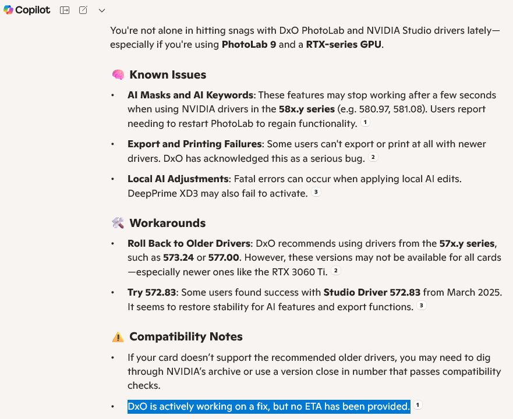Open citation 3 after 'export functions'
513x419 pixels.
(x=422, y=306)
